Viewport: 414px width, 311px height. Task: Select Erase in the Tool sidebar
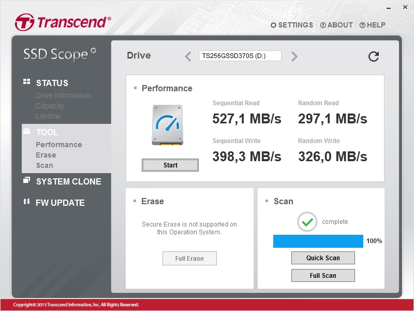(46, 155)
